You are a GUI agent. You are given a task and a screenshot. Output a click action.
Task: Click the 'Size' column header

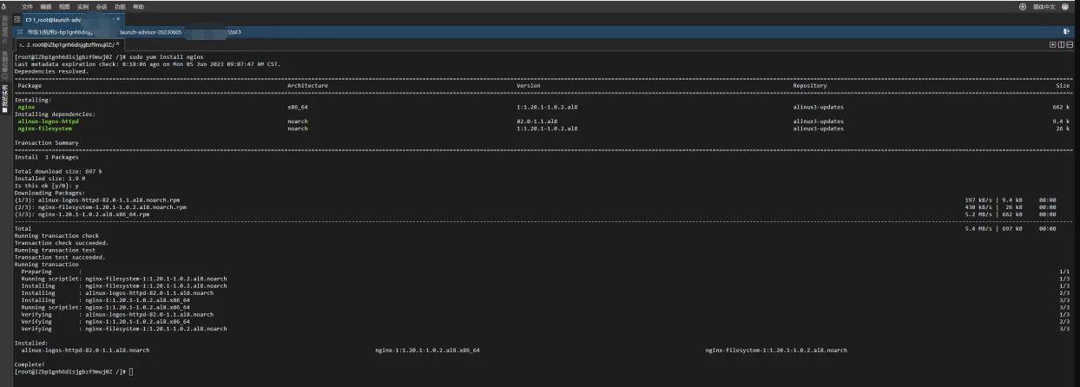(1063, 85)
